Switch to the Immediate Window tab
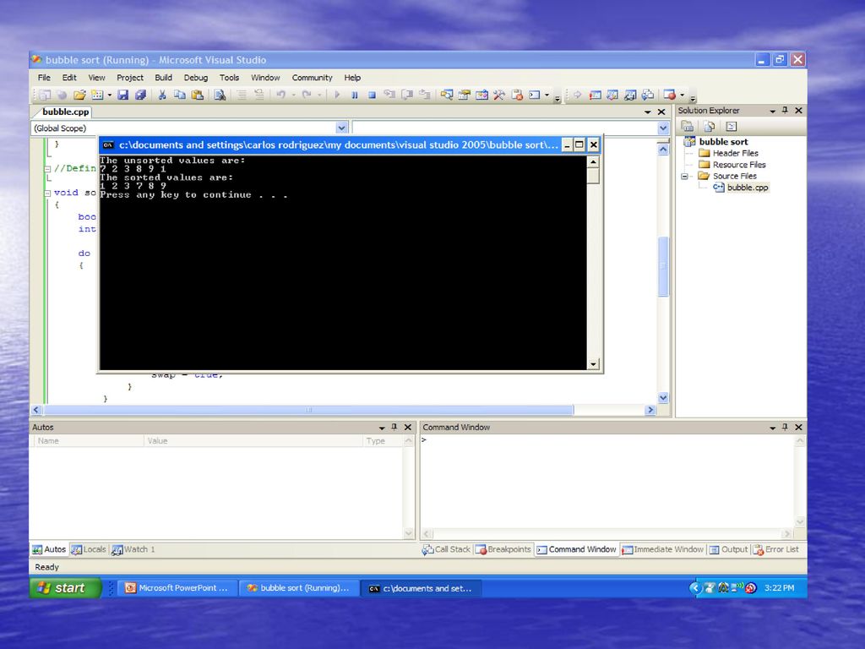The width and height of the screenshot is (865, 649). [662, 549]
